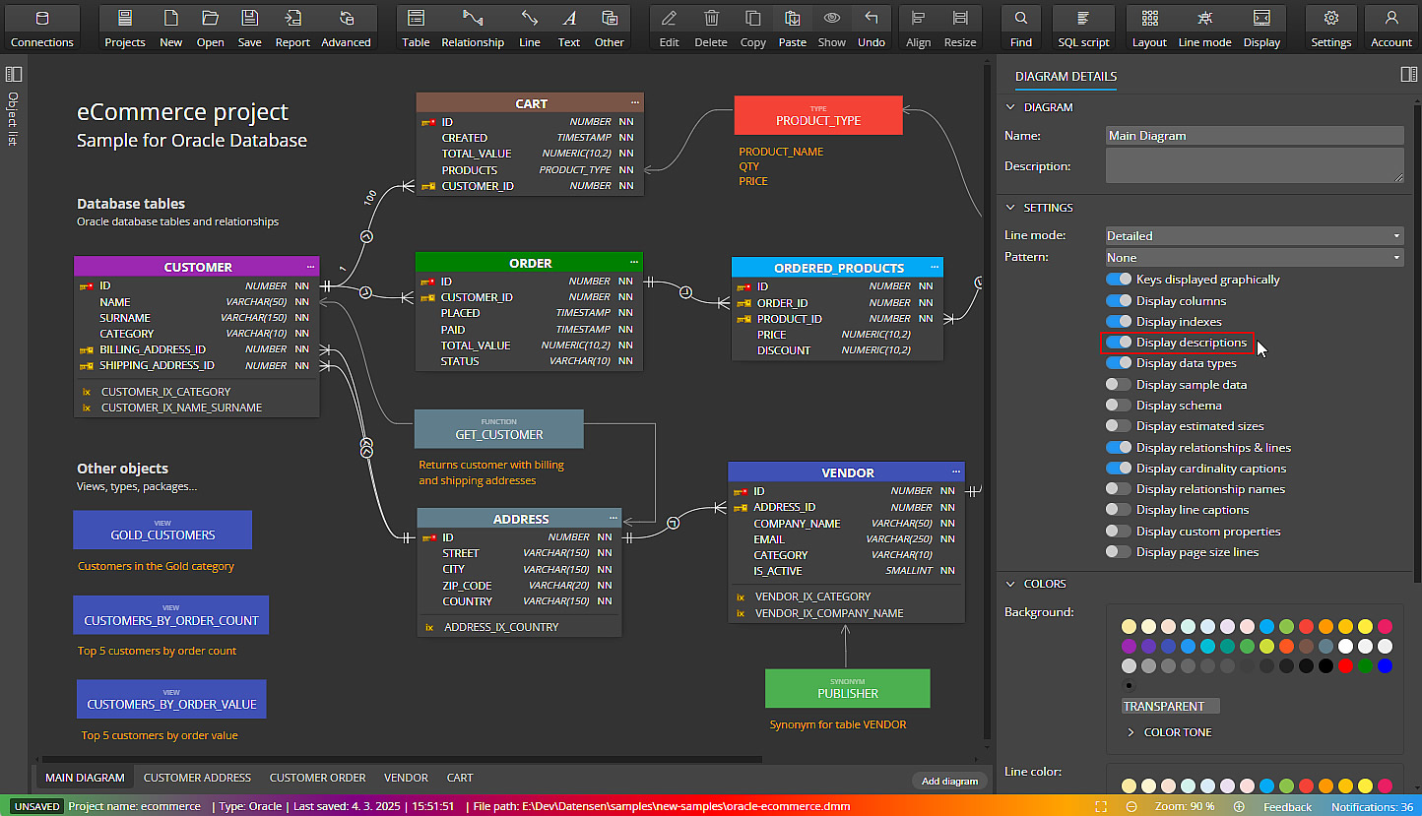The image size is (1422, 816).
Task: Select TRANSPARENT as the background
Action: [x=1170, y=706]
